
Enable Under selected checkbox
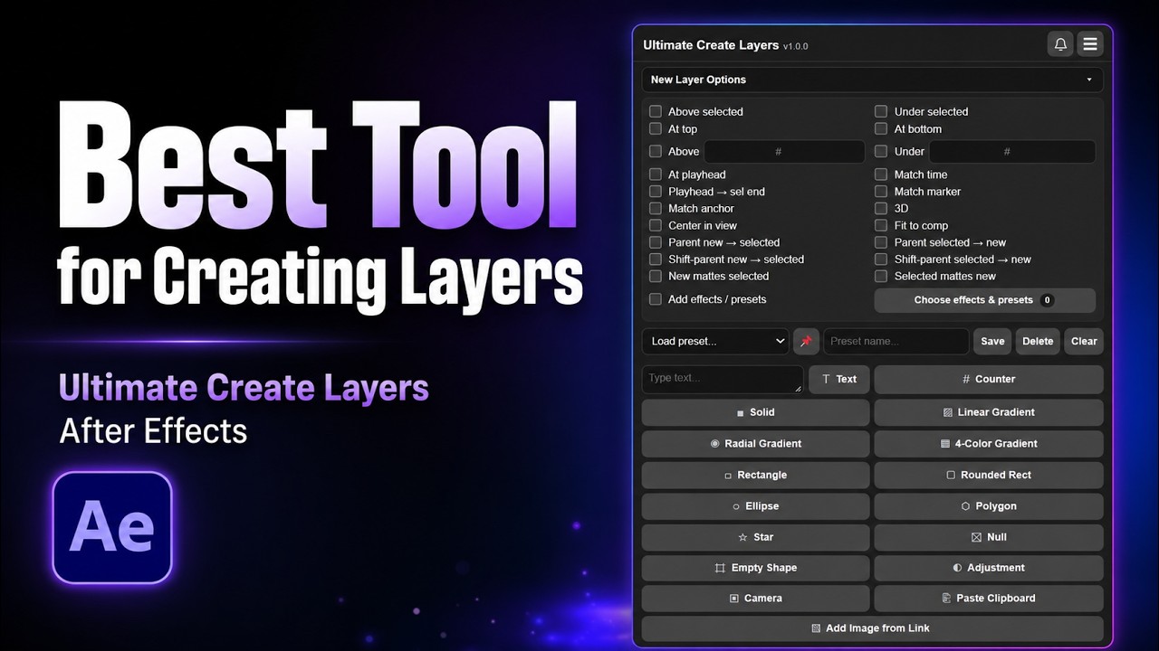pos(881,111)
